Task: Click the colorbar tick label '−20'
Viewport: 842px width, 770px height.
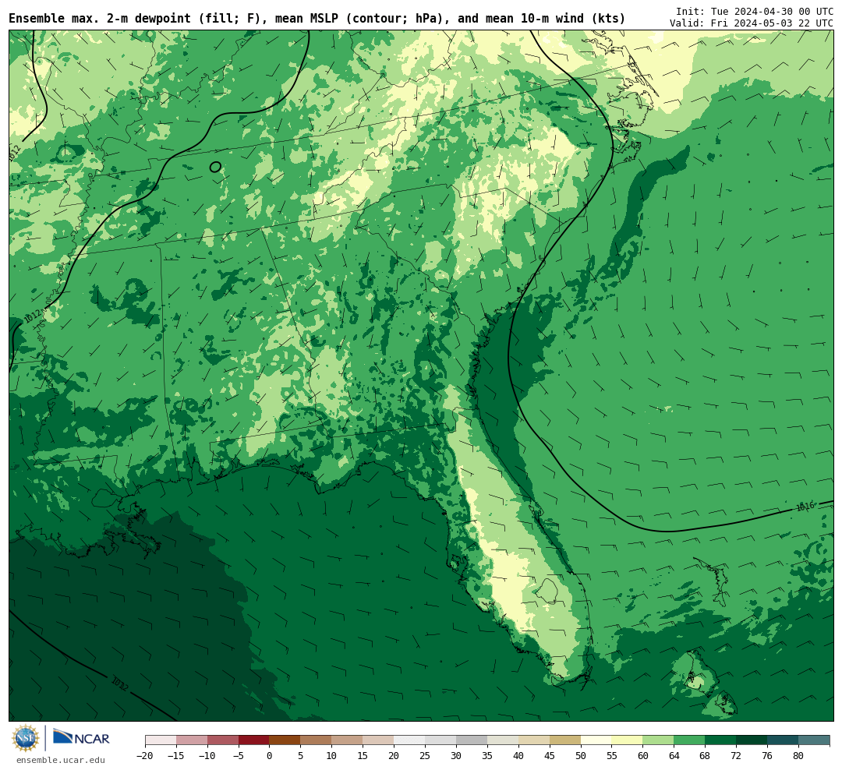Action: (x=145, y=756)
